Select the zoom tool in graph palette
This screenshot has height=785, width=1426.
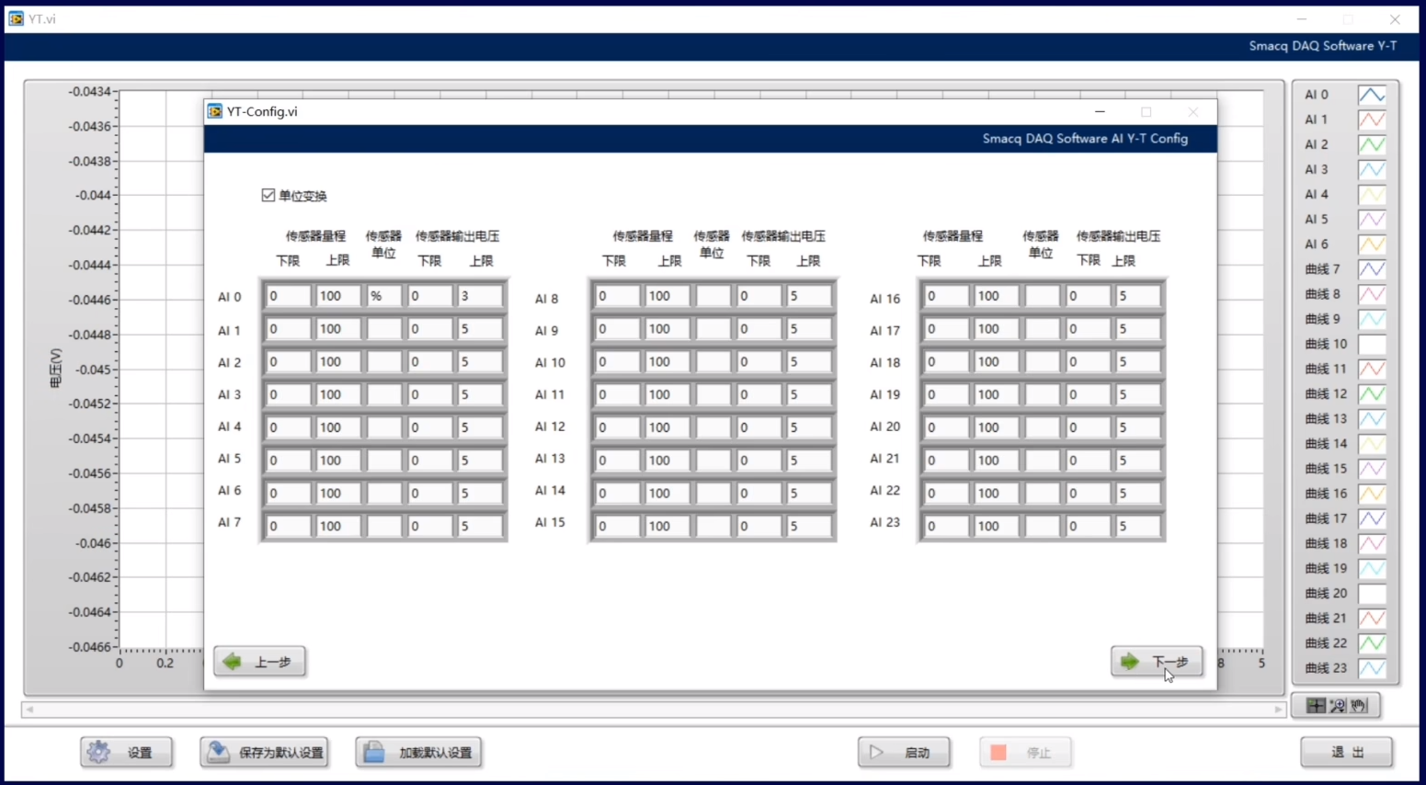coord(1338,706)
